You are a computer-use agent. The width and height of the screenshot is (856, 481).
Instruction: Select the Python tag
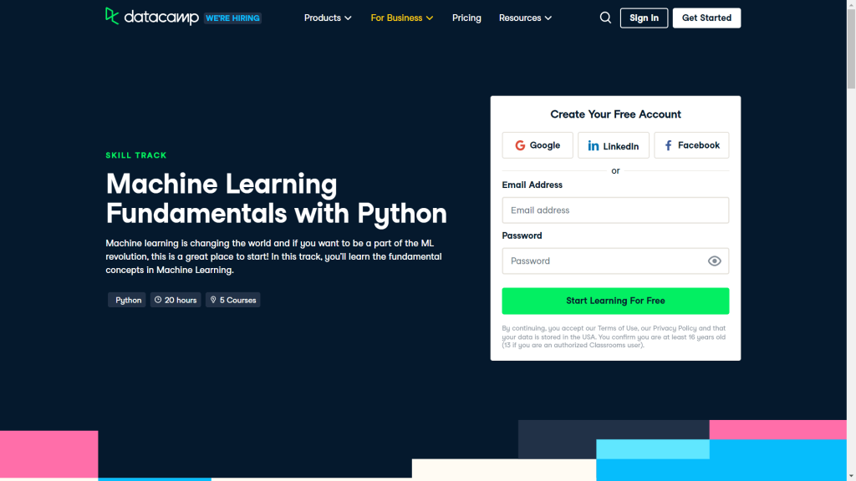(x=127, y=300)
